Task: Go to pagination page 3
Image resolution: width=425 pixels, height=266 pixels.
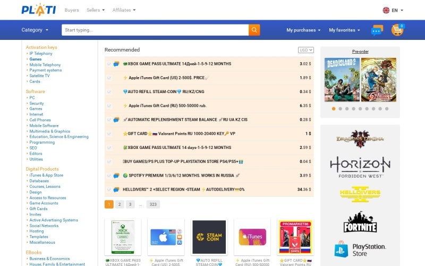Action: point(130,204)
